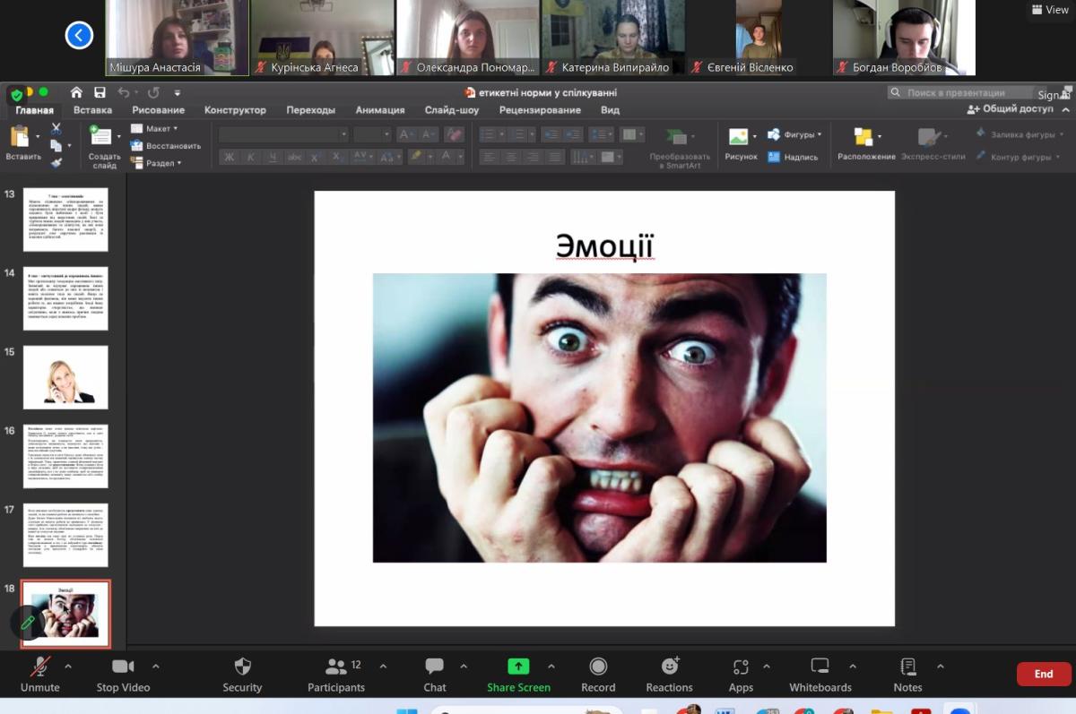Expand audio options arrow beside Unmute

coord(68,666)
